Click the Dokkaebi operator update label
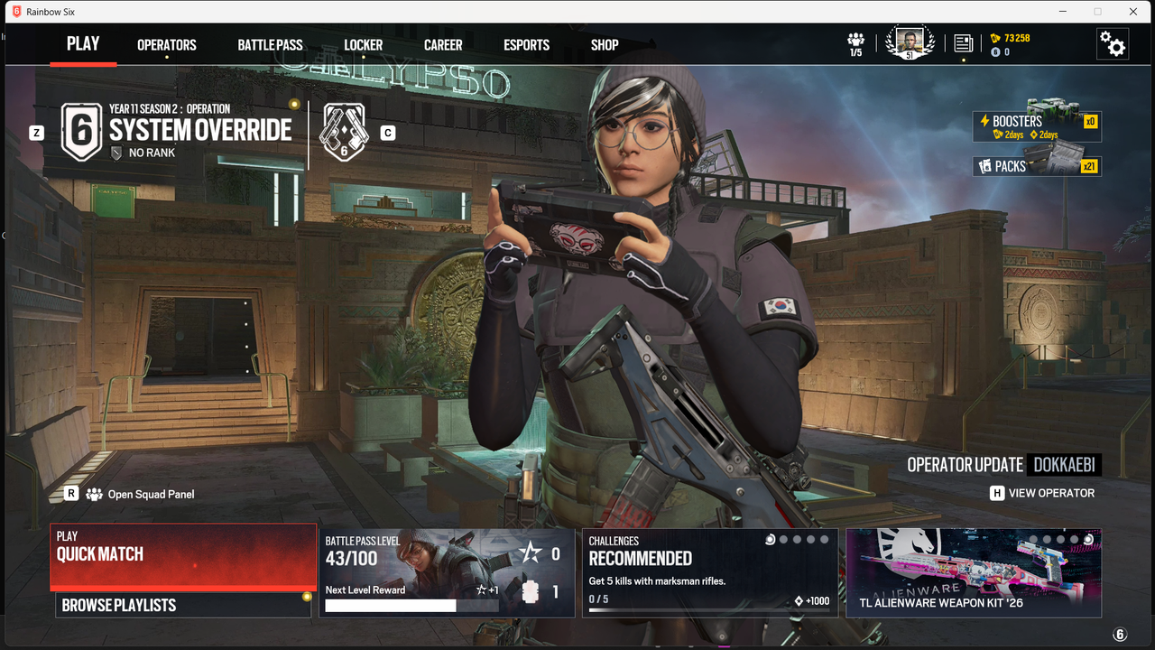Viewport: 1155px width, 650px height. click(x=1065, y=465)
